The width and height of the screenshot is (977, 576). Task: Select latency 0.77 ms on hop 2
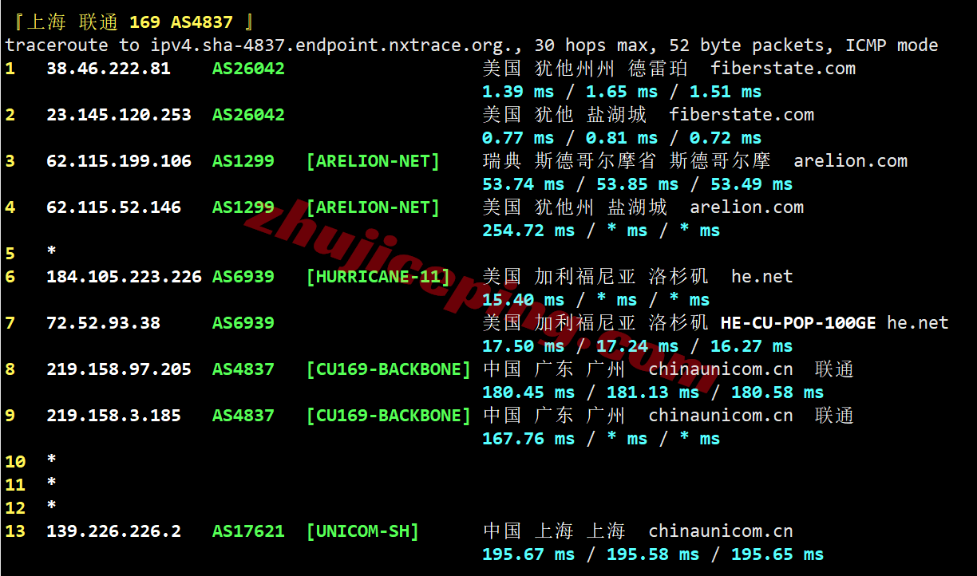coord(518,138)
